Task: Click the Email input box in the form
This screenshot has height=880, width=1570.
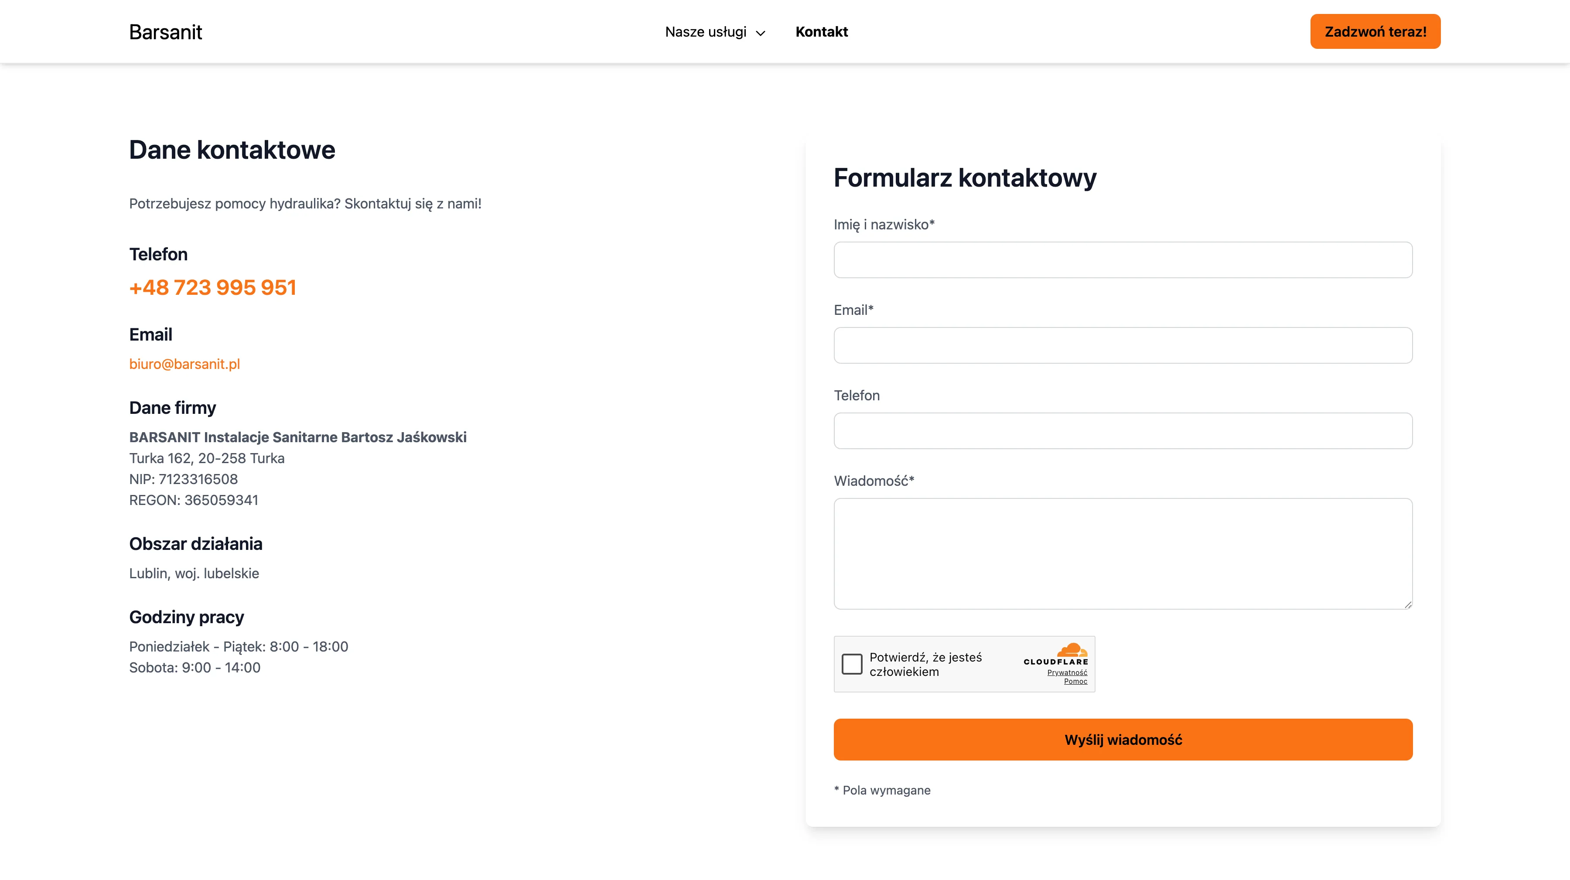Action: click(x=1122, y=345)
